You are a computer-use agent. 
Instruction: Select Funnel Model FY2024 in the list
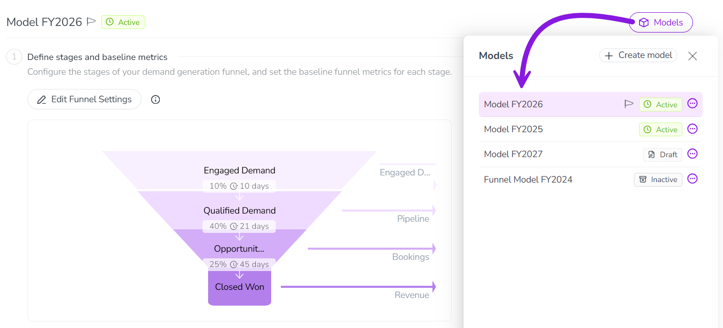[x=591, y=180]
